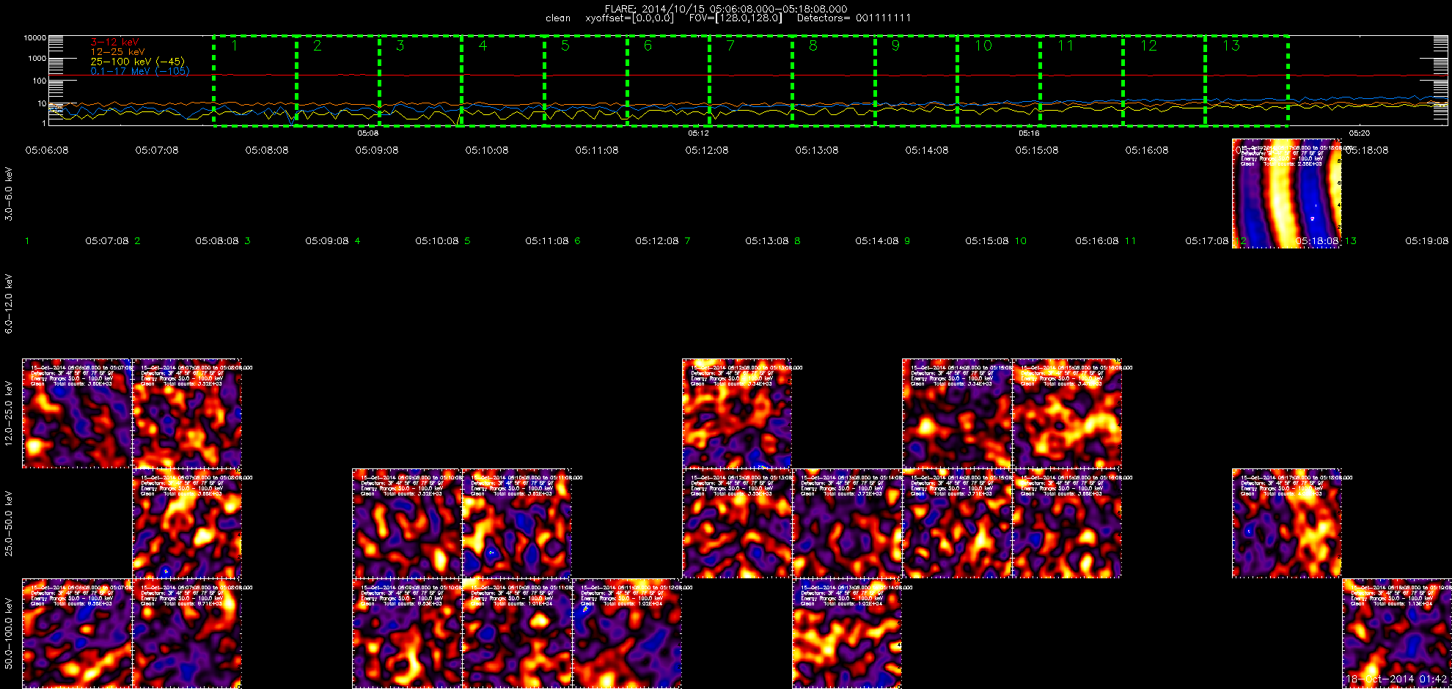Select interval number 2 in the light curve

pos(338,81)
